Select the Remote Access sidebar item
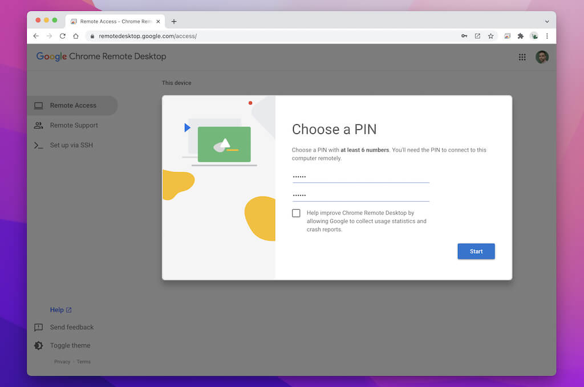Screen dimensions: 584x387 tap(72, 105)
